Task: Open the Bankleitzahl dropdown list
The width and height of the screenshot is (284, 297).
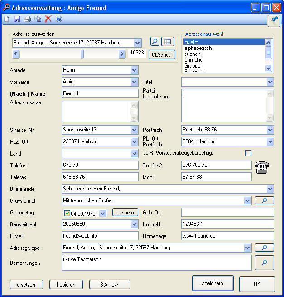Action: point(134,224)
